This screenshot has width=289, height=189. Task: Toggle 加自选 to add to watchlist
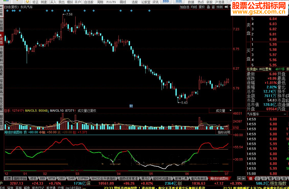point(184,7)
